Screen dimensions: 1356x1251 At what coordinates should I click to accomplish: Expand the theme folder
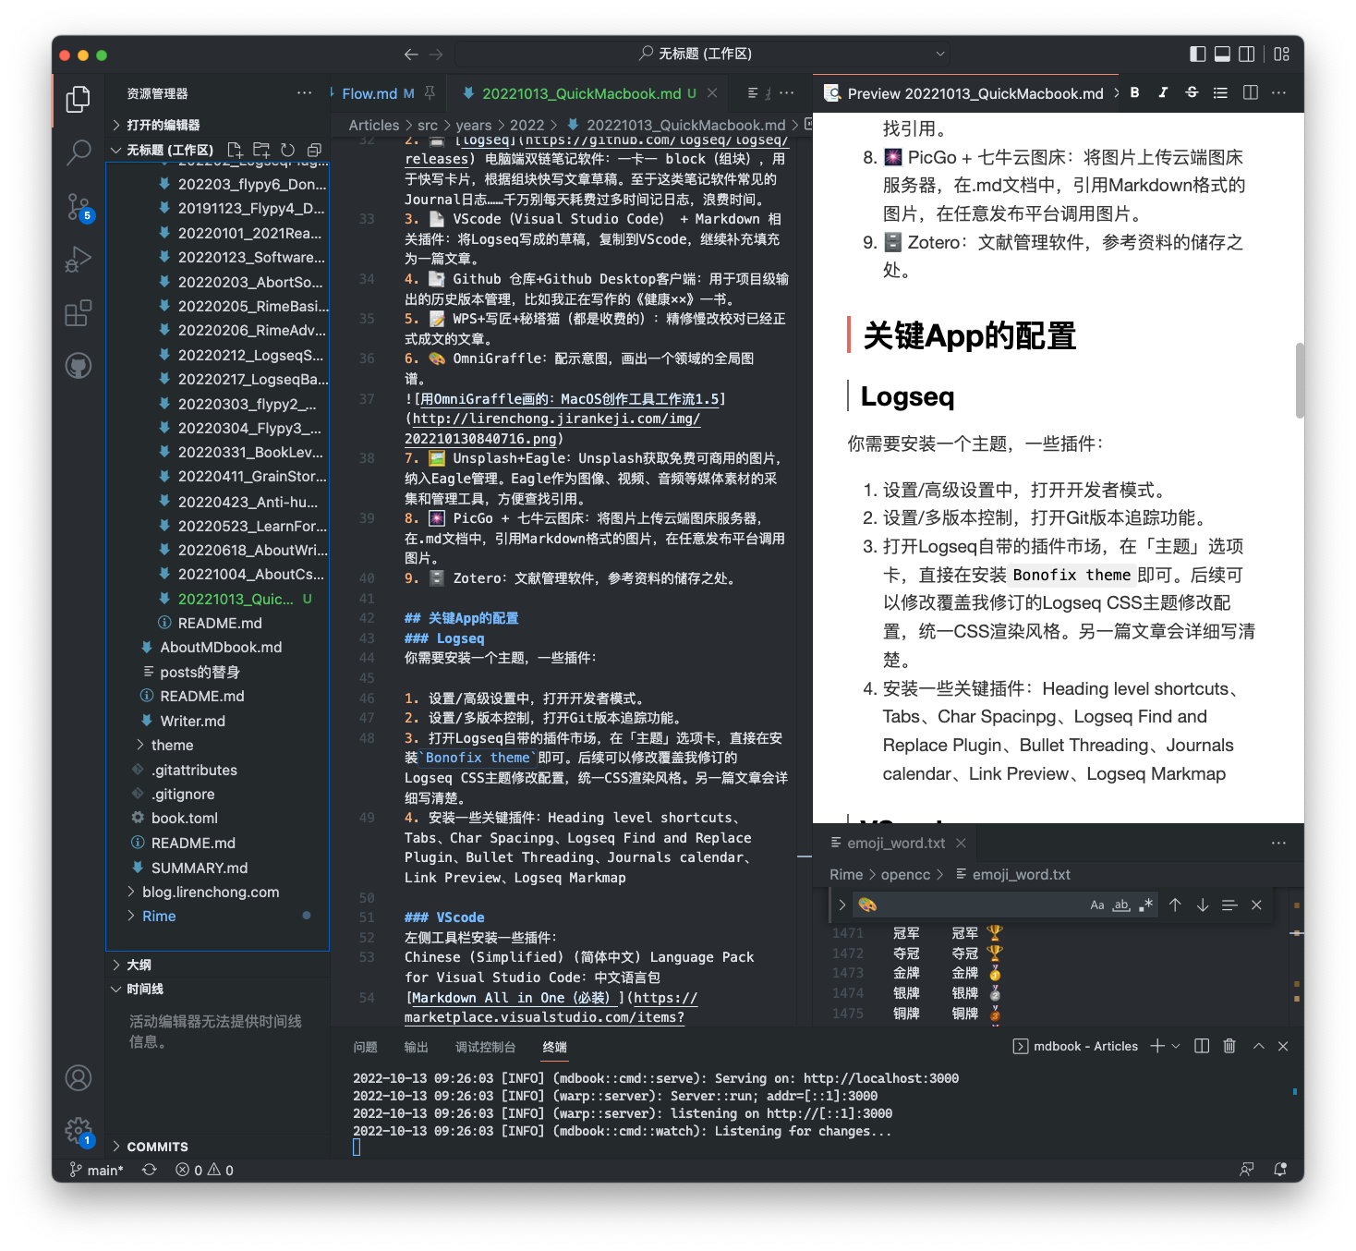click(x=172, y=745)
